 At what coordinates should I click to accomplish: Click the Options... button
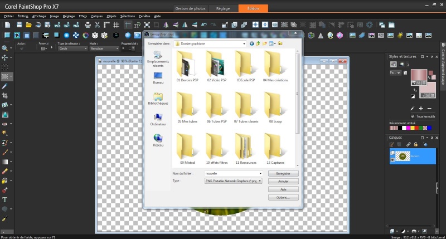pyautogui.click(x=283, y=197)
